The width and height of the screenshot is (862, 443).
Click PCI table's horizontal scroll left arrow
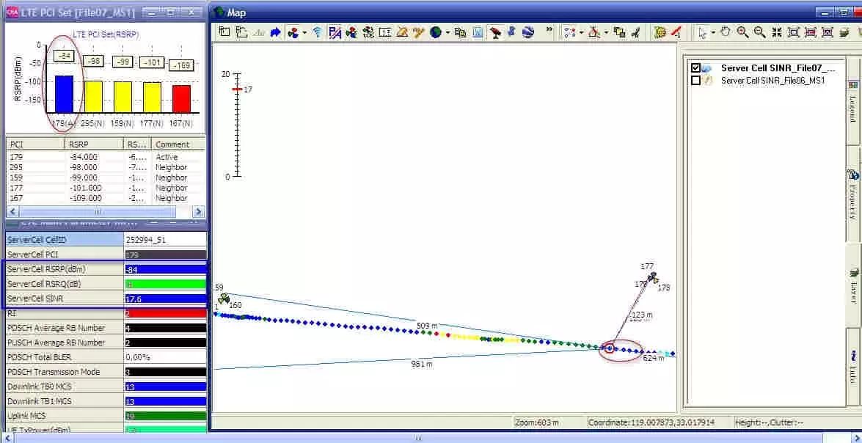click(12, 212)
